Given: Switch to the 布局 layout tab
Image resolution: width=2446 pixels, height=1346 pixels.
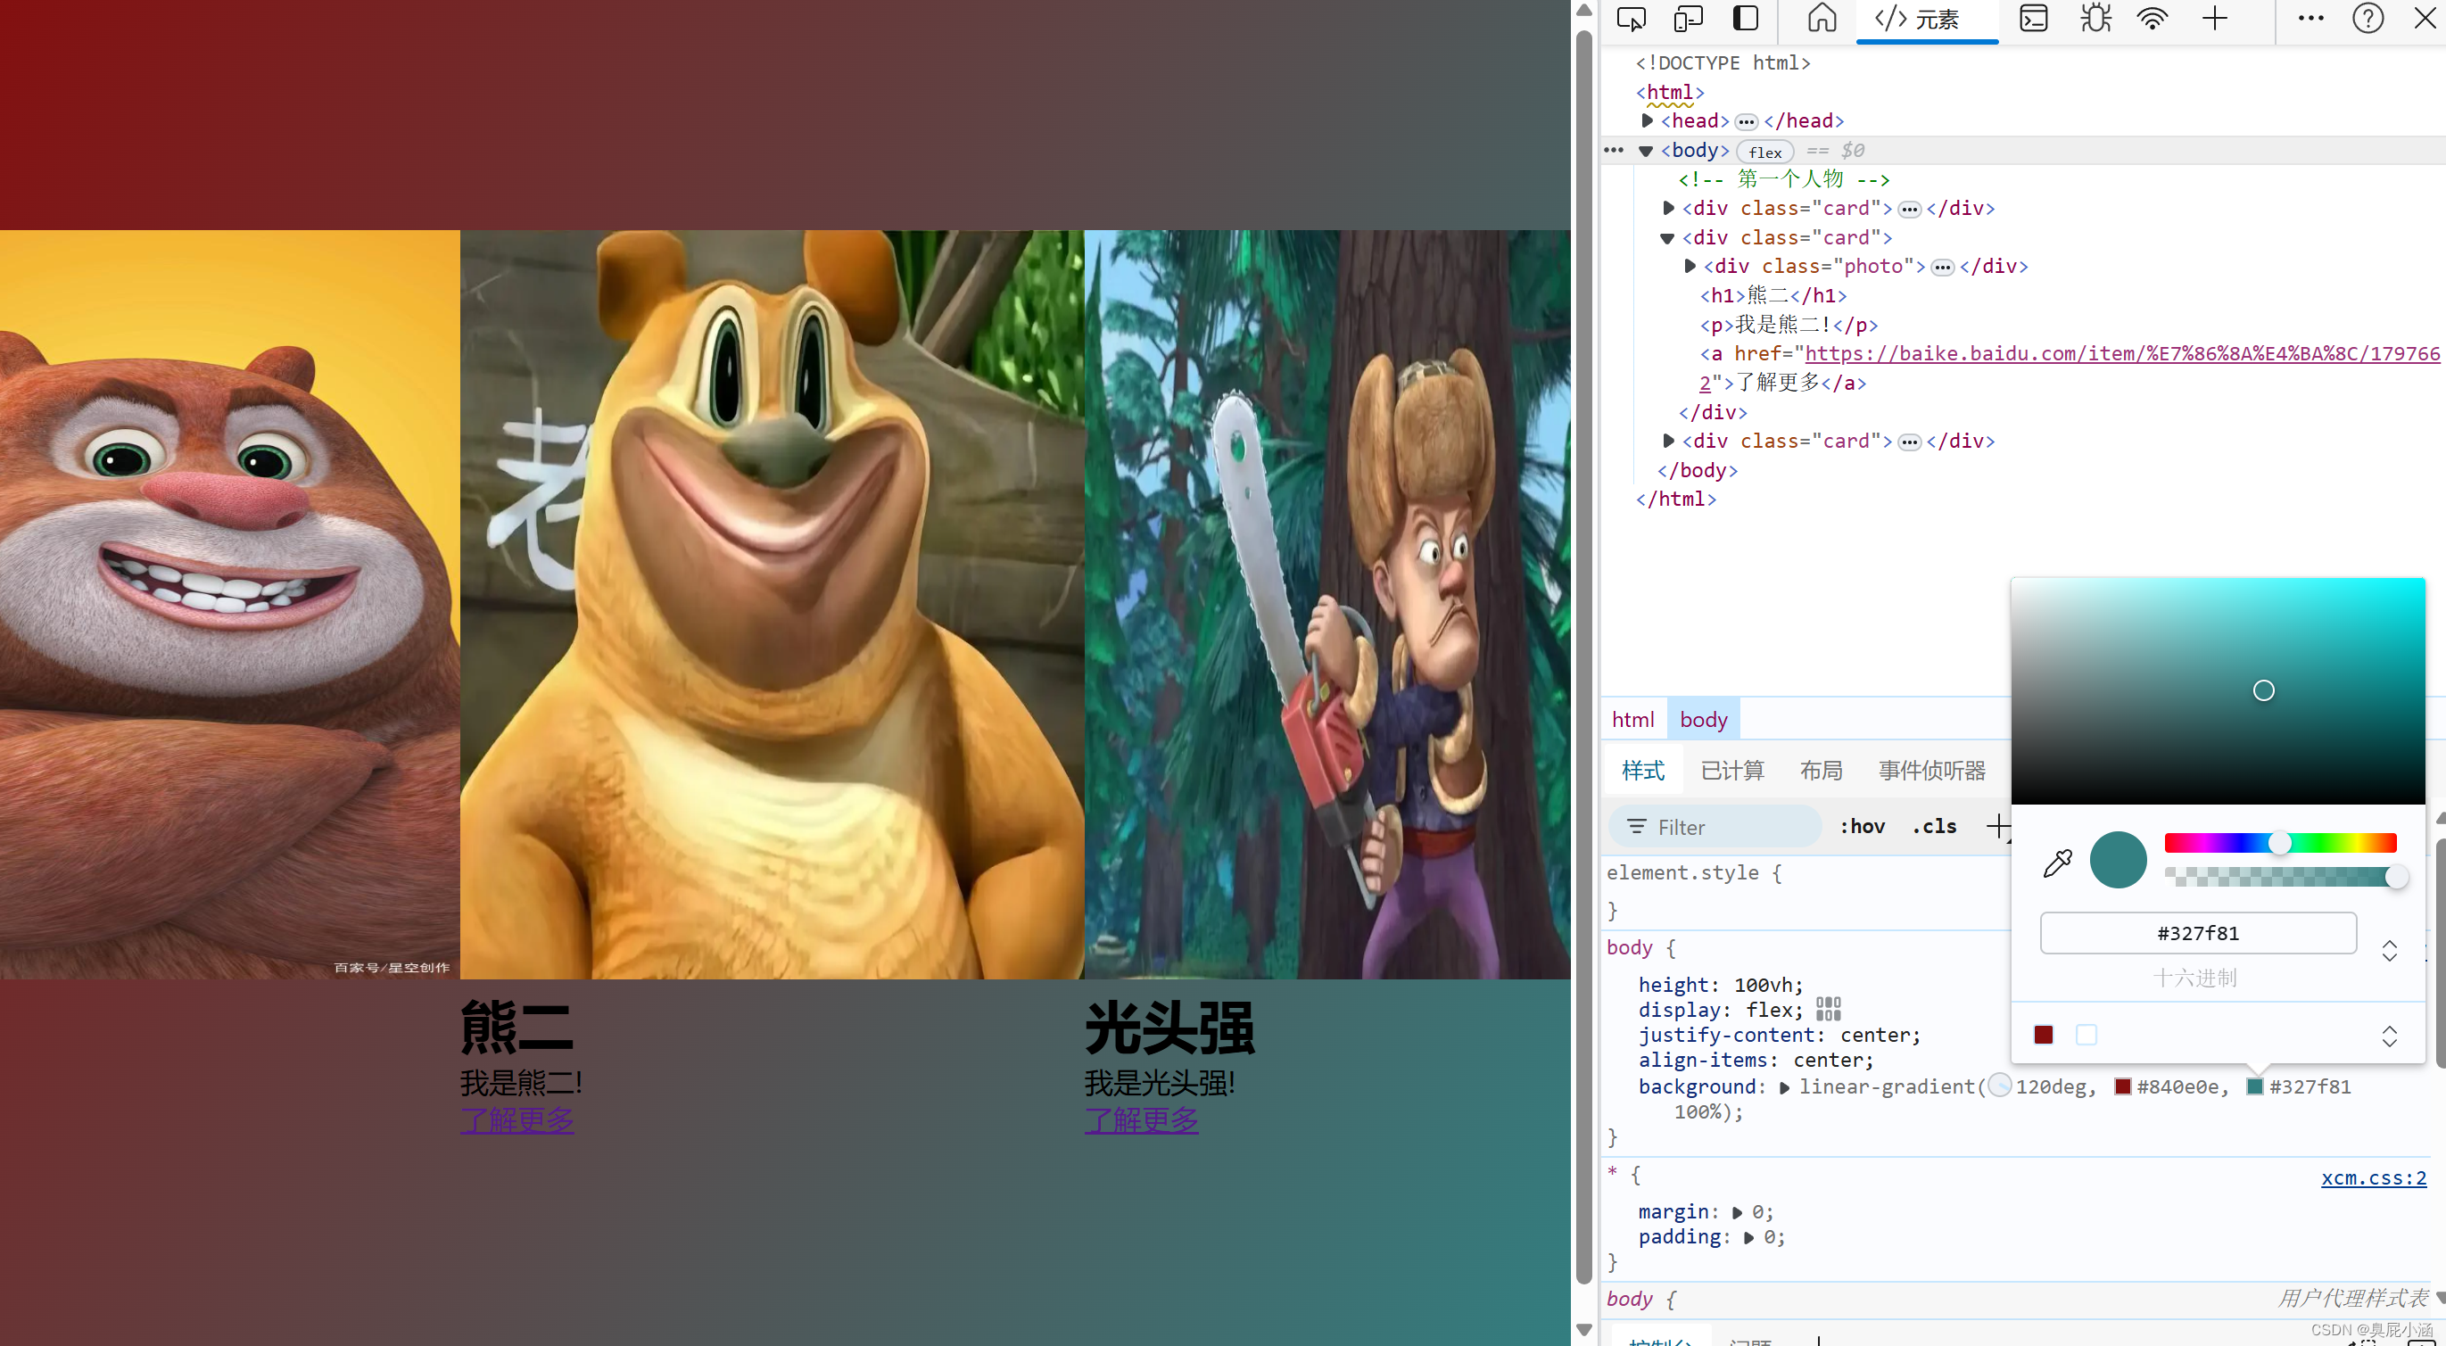Looking at the screenshot, I should click(1821, 770).
